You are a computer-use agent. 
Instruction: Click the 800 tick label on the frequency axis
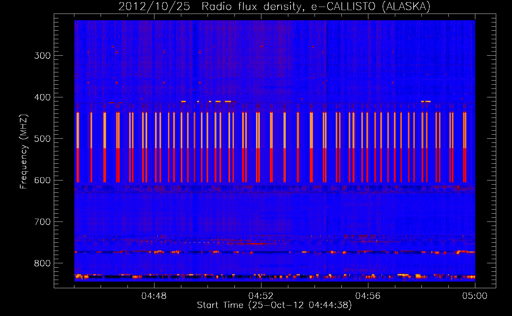click(42, 264)
